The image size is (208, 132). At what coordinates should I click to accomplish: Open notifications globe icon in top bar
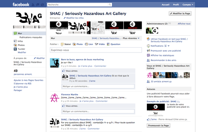click(42, 5)
